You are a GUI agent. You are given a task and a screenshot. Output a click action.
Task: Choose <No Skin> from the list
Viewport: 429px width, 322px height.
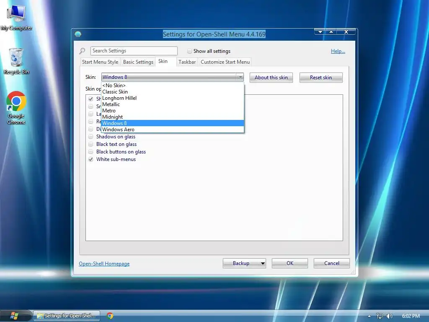(x=172, y=86)
